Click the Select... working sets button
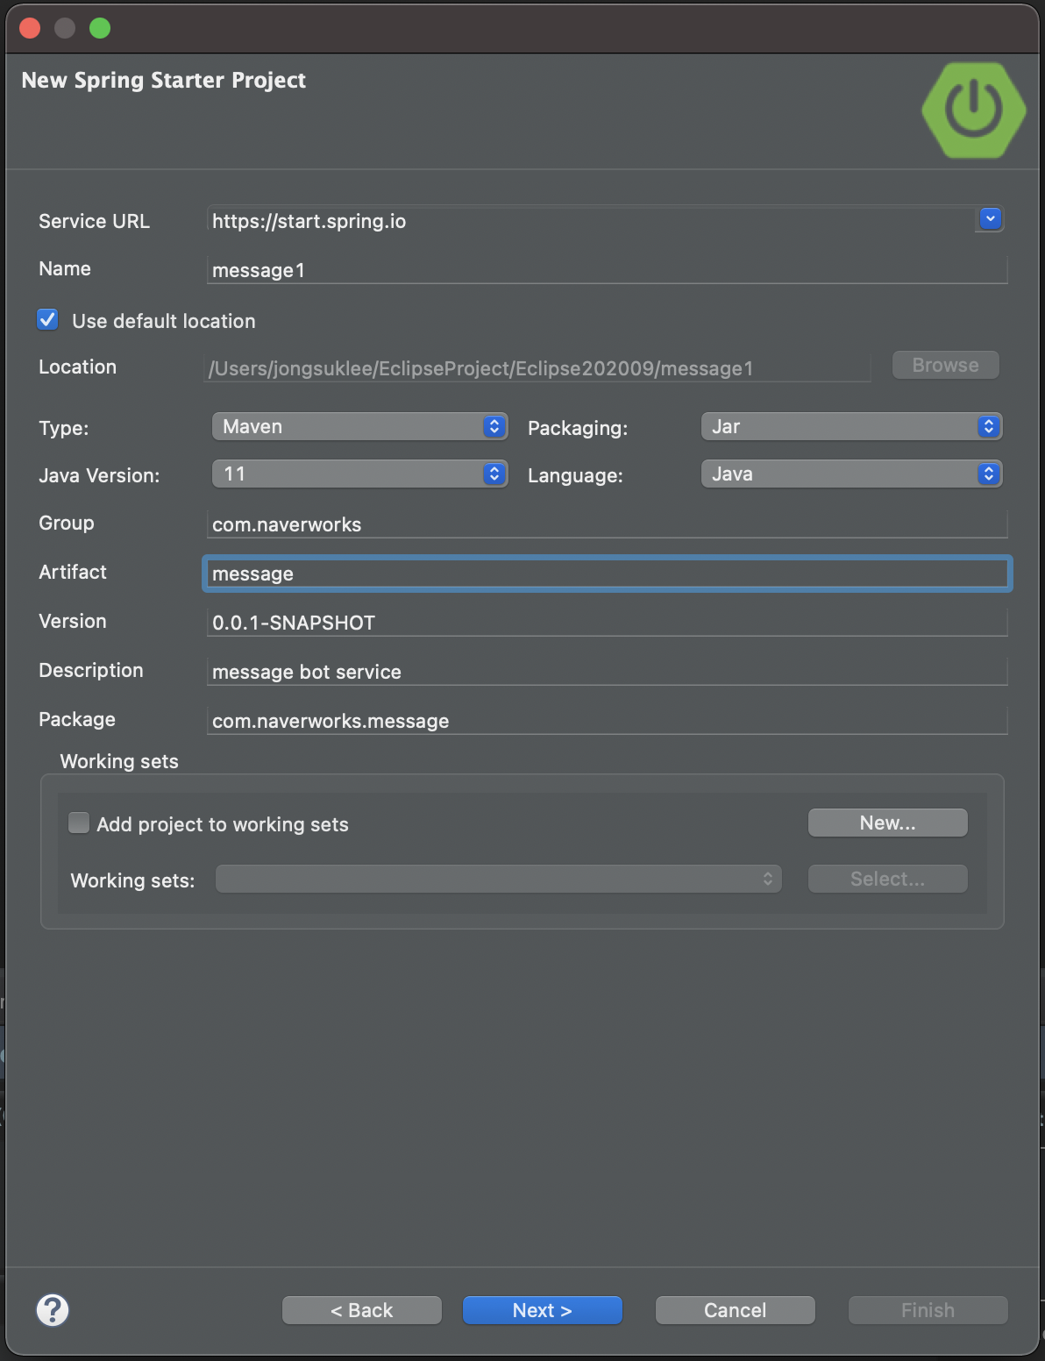This screenshot has width=1045, height=1361. 888,879
